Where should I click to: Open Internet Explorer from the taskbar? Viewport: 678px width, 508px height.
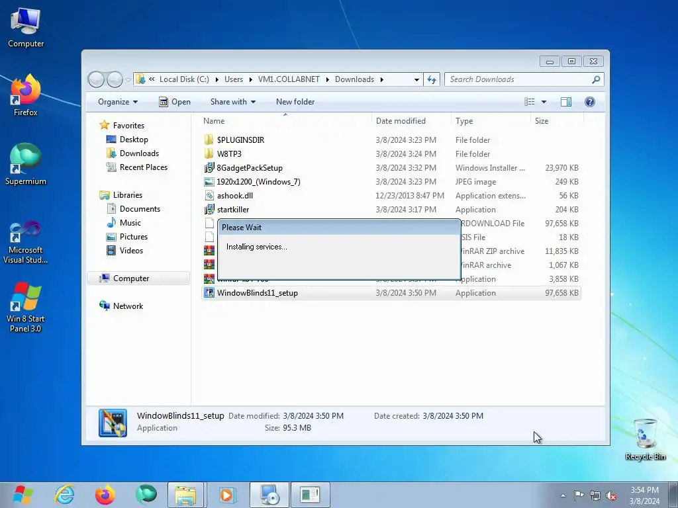64,495
